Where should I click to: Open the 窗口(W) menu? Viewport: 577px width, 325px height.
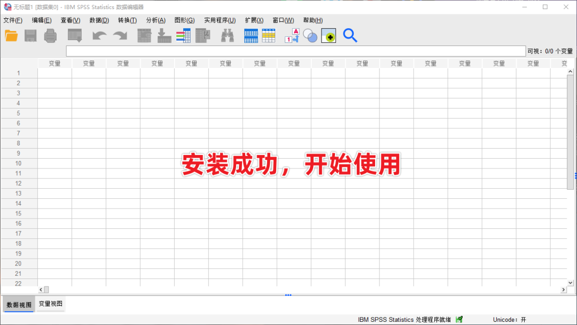tap(283, 20)
